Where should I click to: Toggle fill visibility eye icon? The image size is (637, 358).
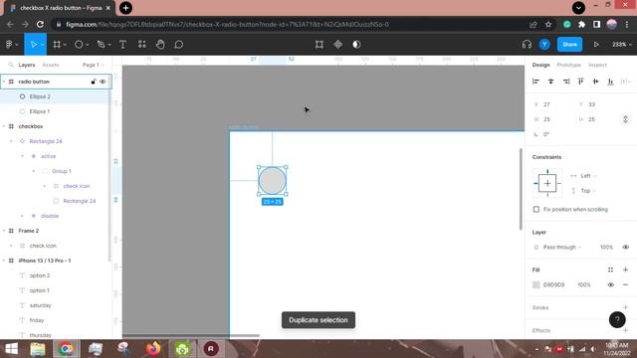pos(610,284)
